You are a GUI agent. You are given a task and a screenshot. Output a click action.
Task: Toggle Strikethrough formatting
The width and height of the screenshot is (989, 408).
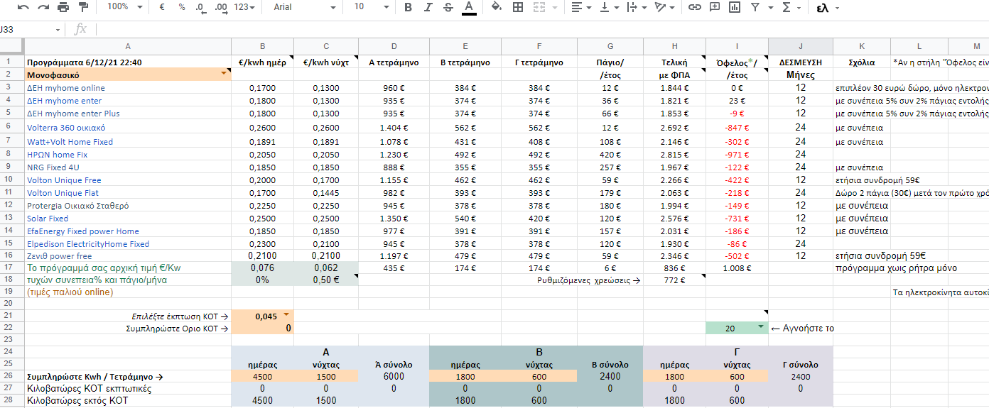(x=448, y=7)
